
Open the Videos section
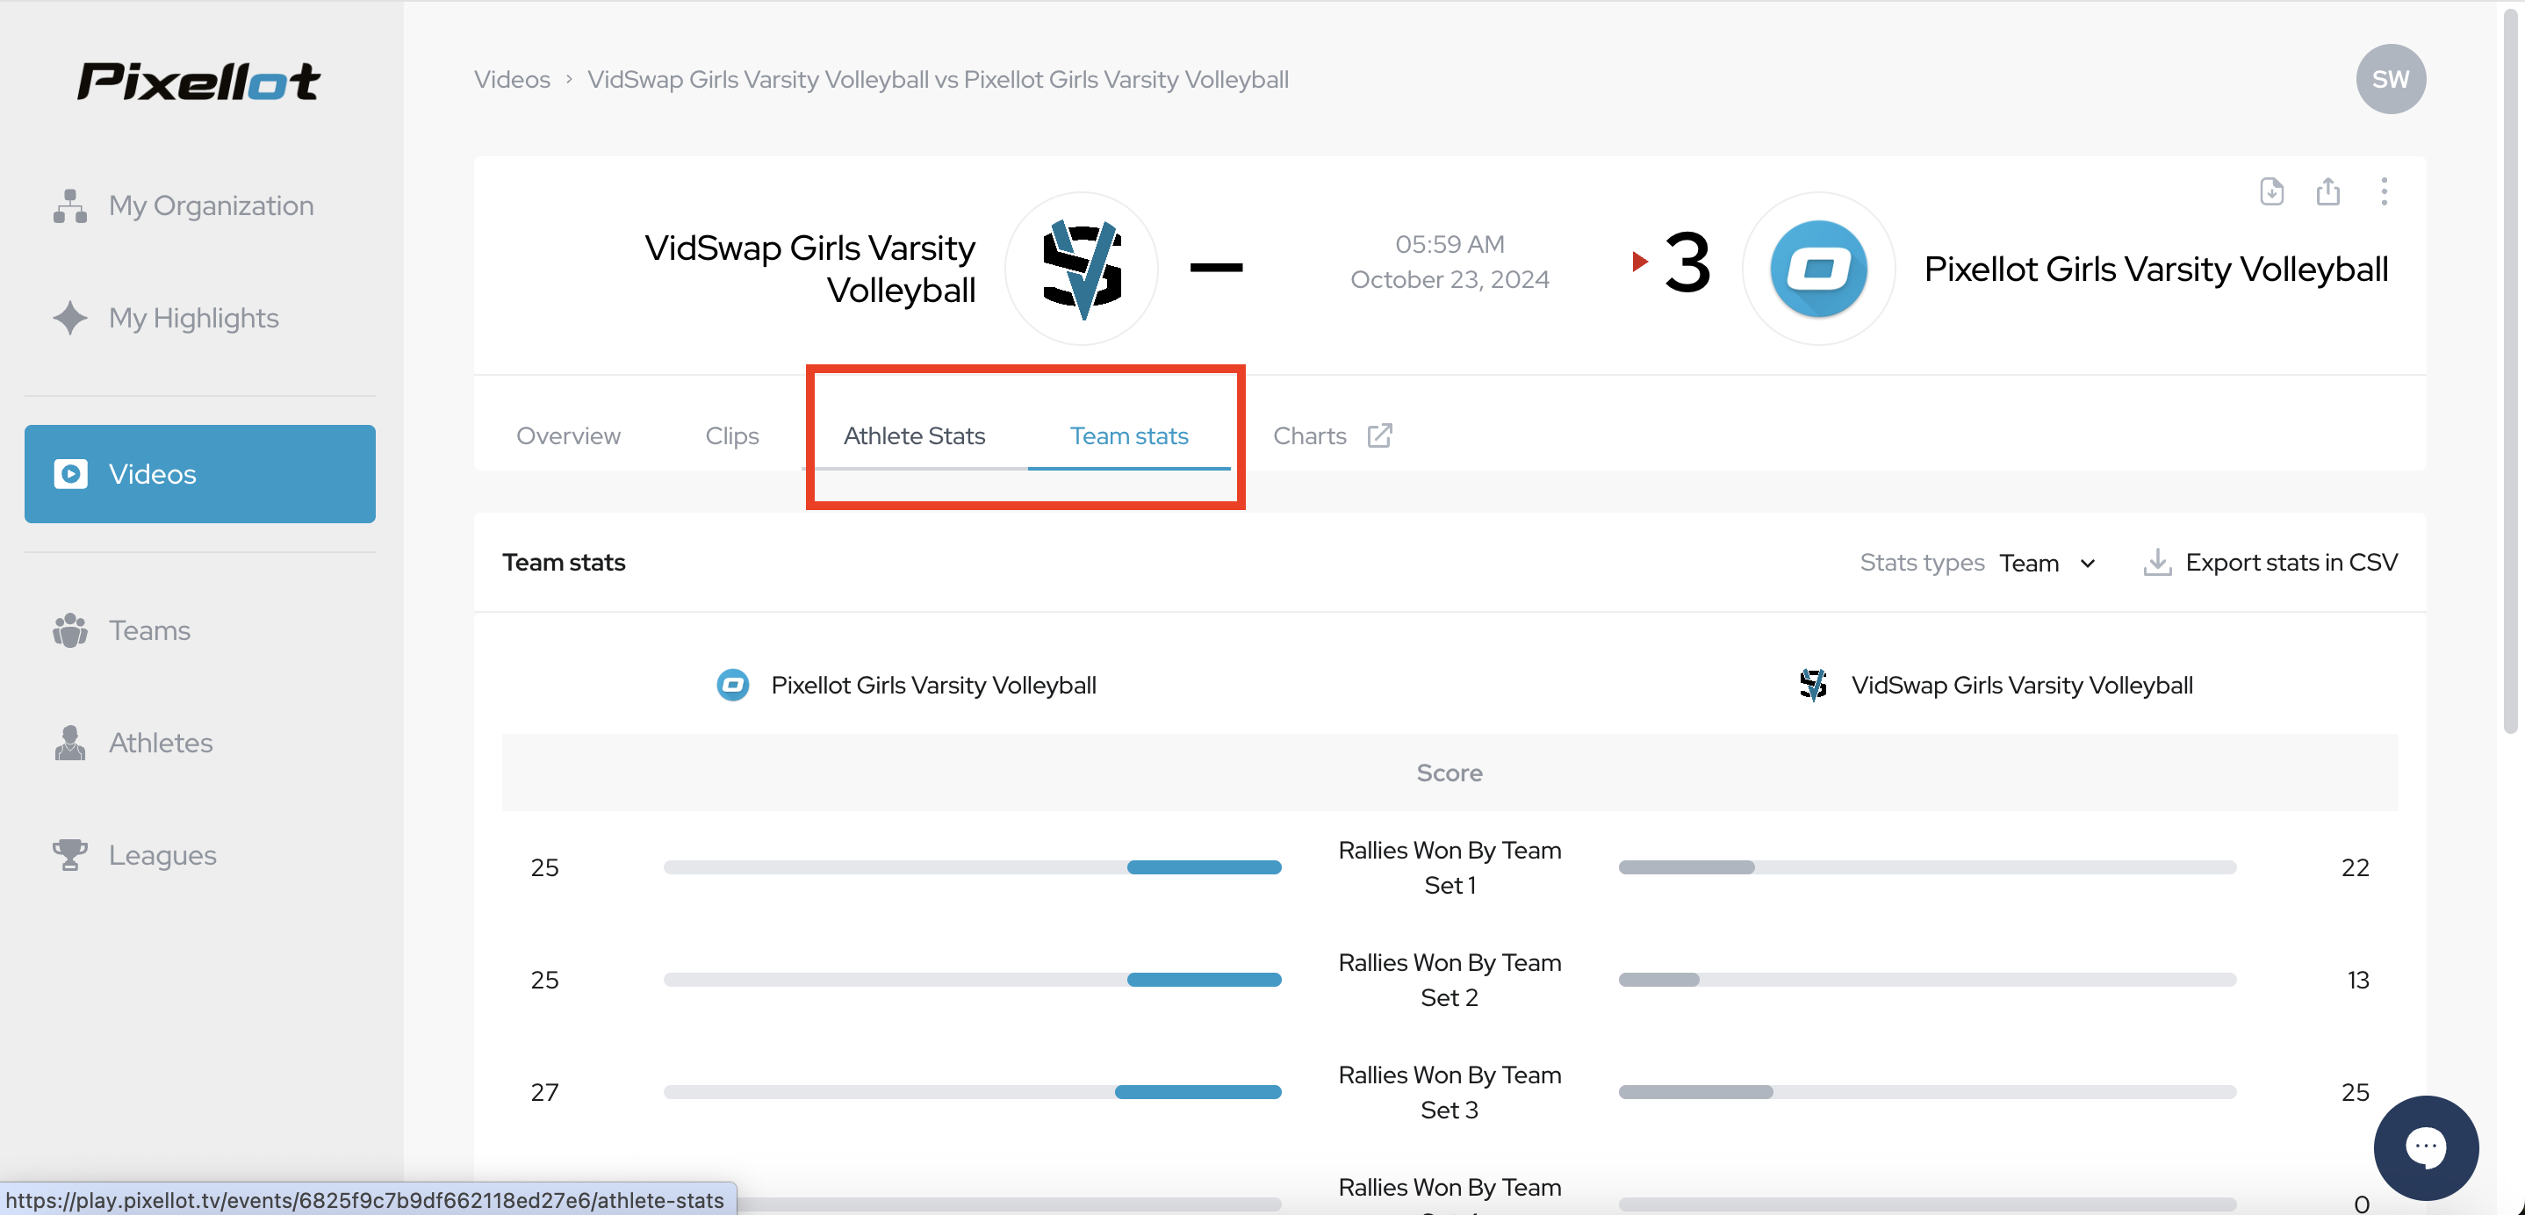click(x=200, y=474)
